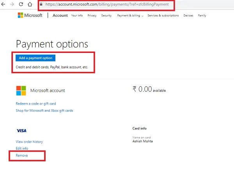Open Services & subscriptions page
This screenshot has width=234, height=173.
[x=163, y=16]
